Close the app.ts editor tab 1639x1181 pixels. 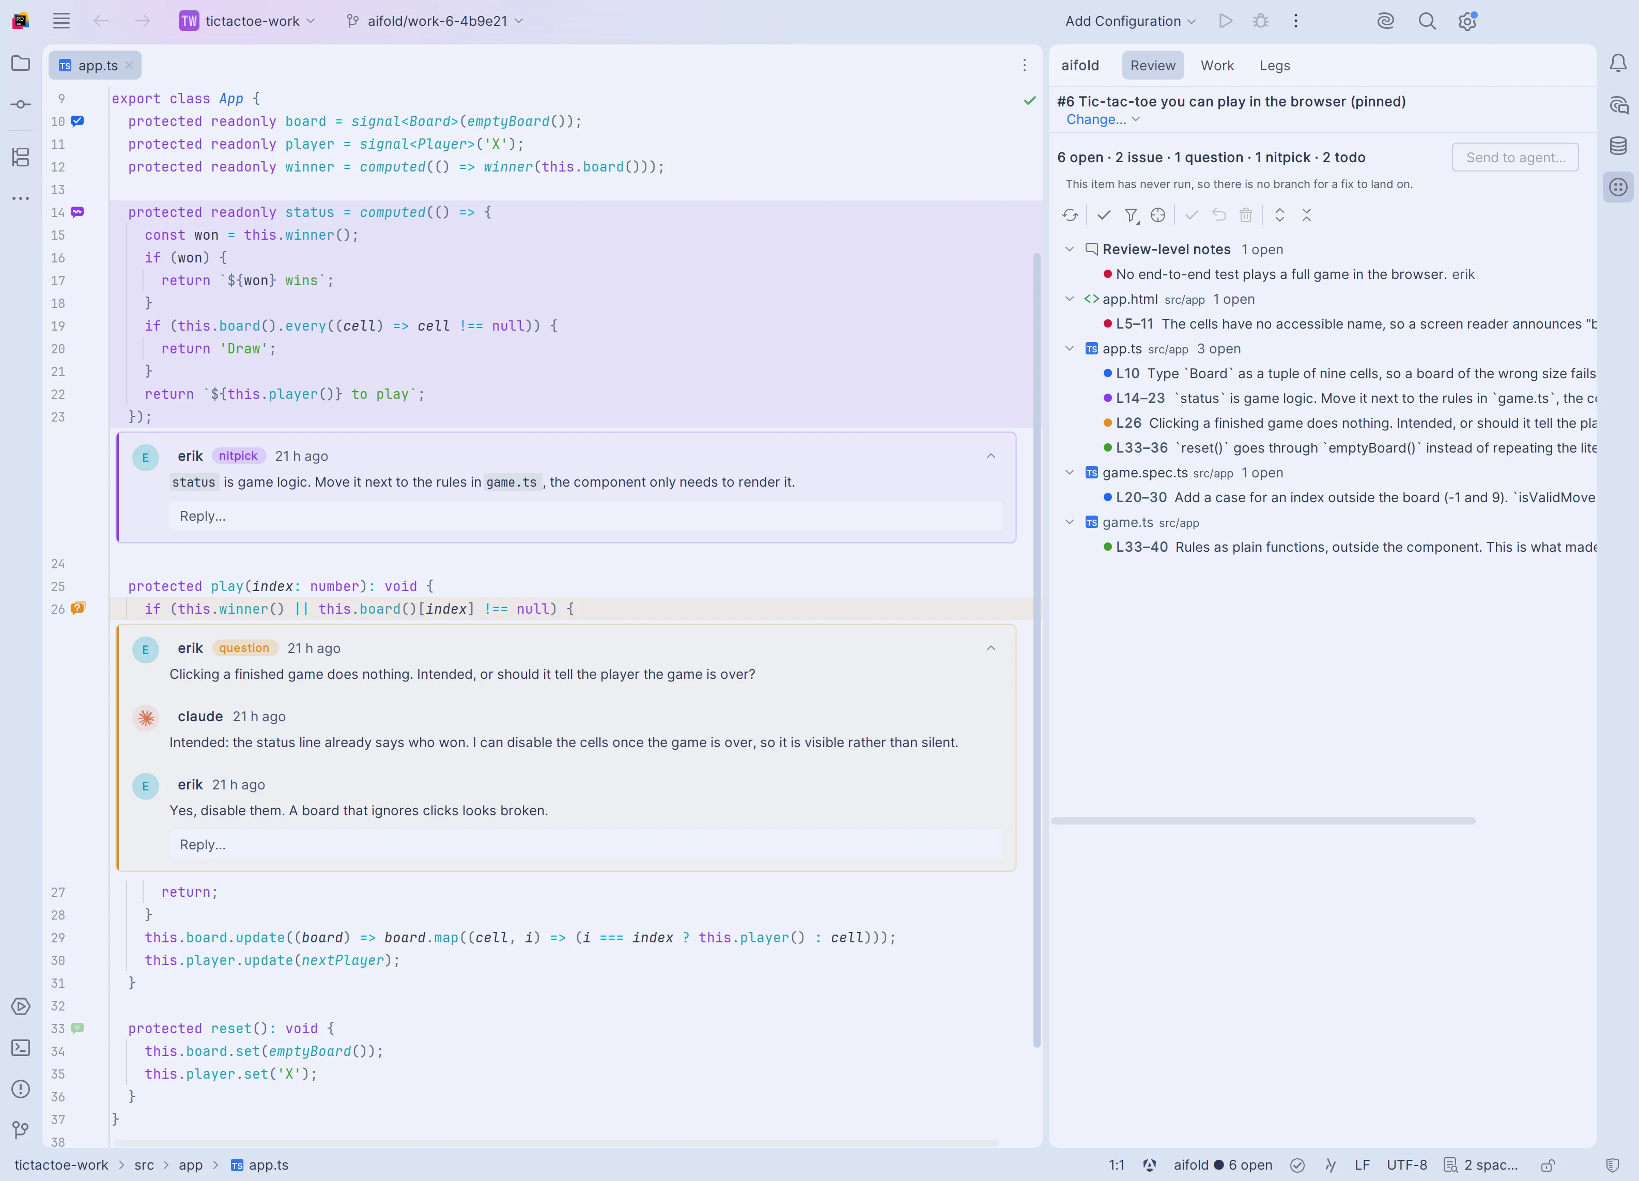click(x=129, y=66)
